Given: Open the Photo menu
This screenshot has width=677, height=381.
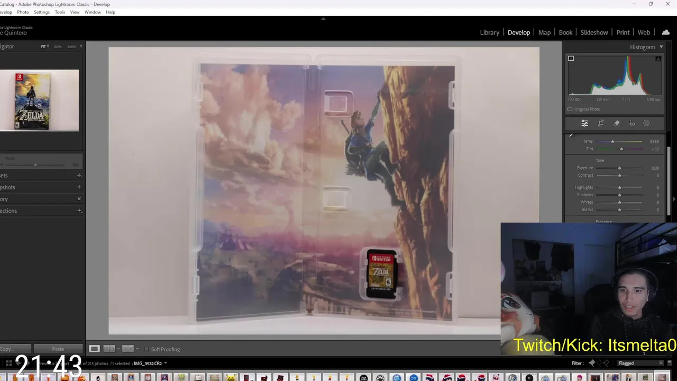Looking at the screenshot, I should pos(23,12).
